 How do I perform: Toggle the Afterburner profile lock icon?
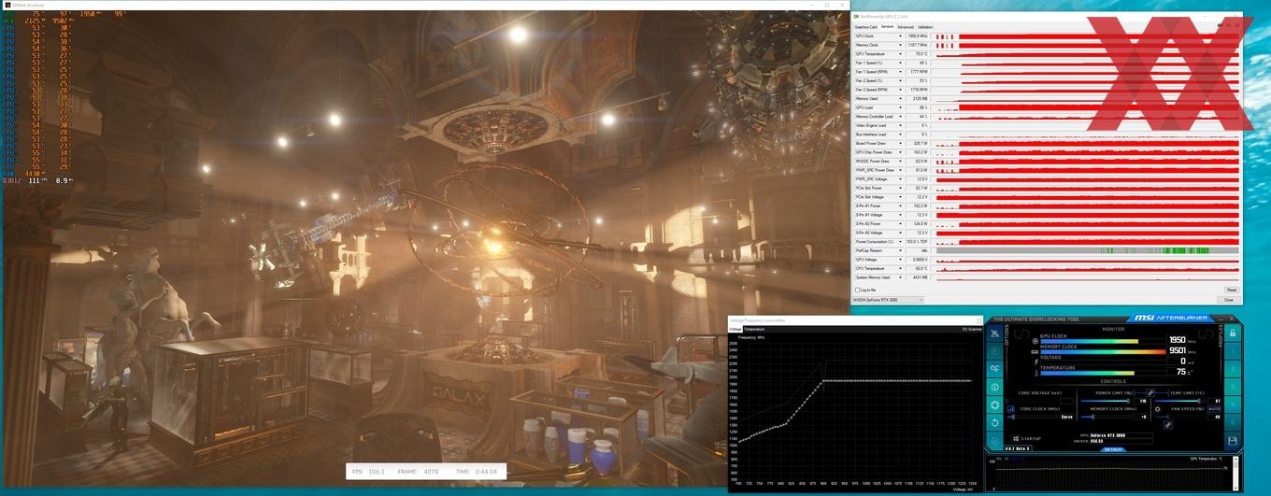point(1233,333)
